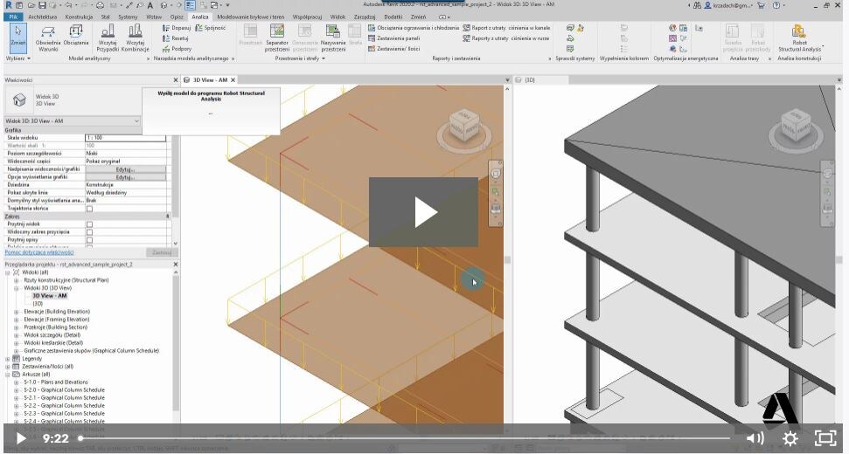Image resolution: width=849 pixels, height=454 pixels.
Task: Click Edytuj for Opcje wyświetlania grafiki
Action: (x=126, y=177)
